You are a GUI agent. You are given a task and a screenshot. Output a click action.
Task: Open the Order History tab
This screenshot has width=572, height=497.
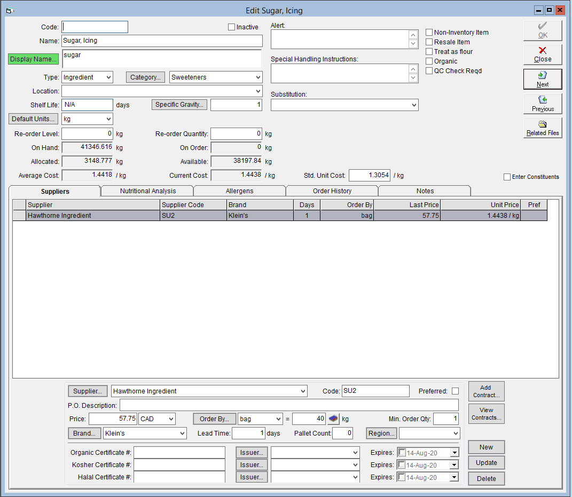point(332,191)
